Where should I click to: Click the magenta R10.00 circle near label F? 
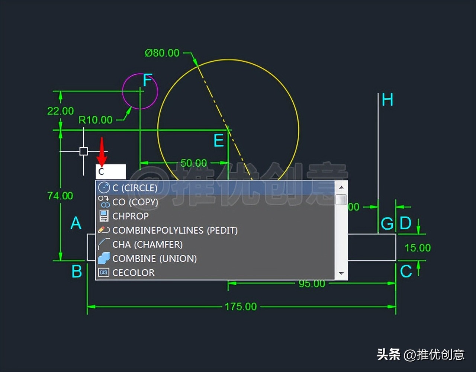[x=140, y=90]
